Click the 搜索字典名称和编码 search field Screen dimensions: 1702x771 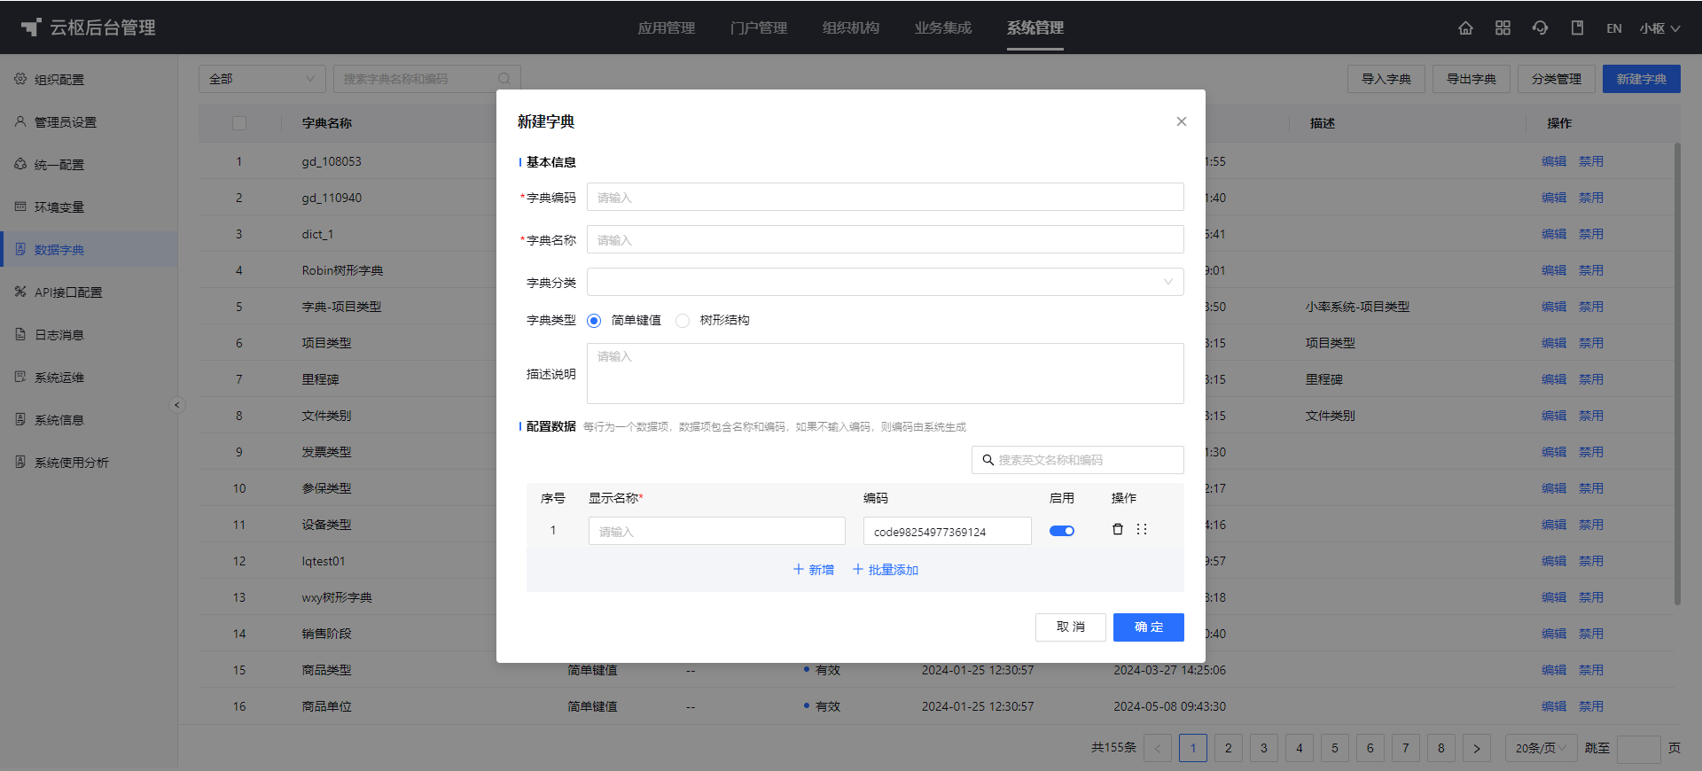click(426, 79)
